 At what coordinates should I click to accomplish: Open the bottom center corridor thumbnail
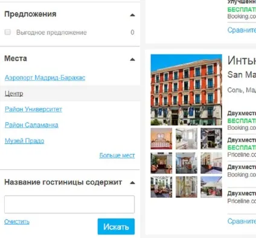187,187
